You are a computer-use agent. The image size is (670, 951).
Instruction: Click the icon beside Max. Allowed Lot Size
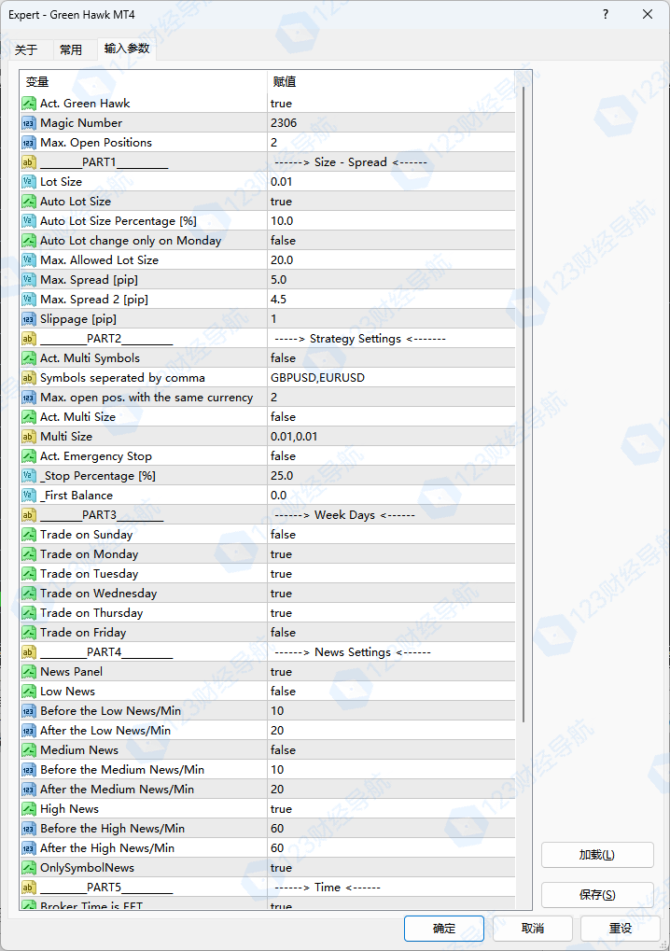[29, 260]
